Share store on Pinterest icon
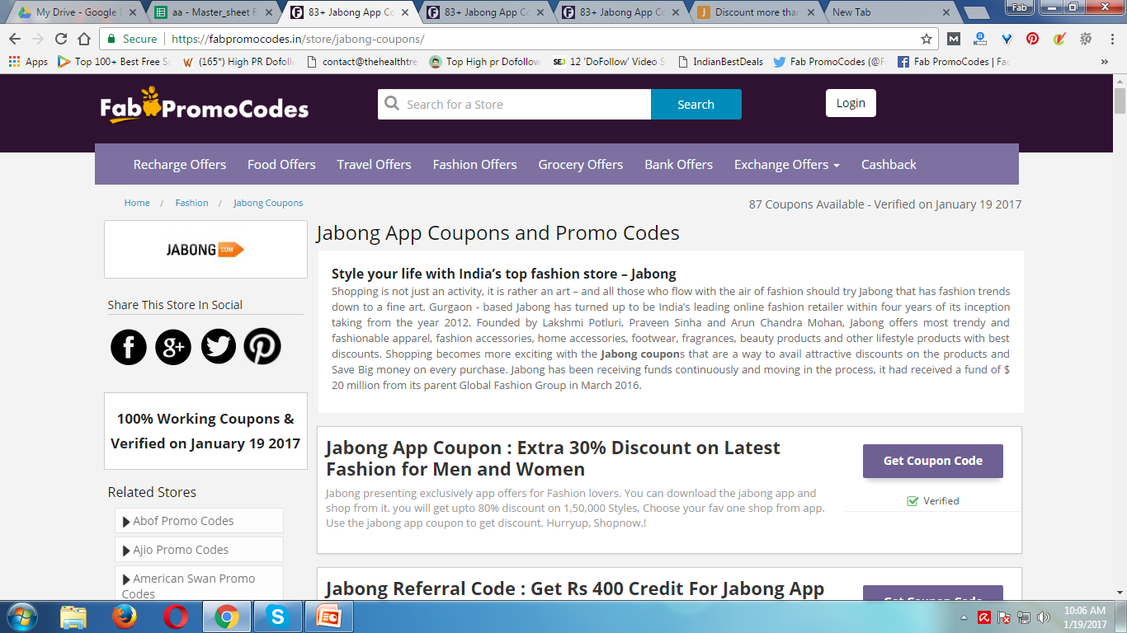1127x633 pixels. click(262, 346)
